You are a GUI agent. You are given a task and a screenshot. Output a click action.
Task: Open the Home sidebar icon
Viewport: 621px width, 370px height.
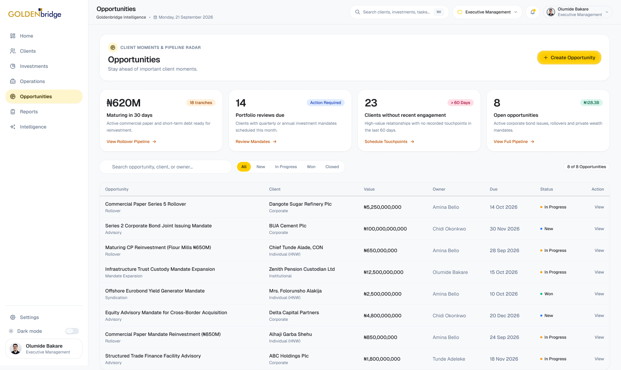point(13,36)
